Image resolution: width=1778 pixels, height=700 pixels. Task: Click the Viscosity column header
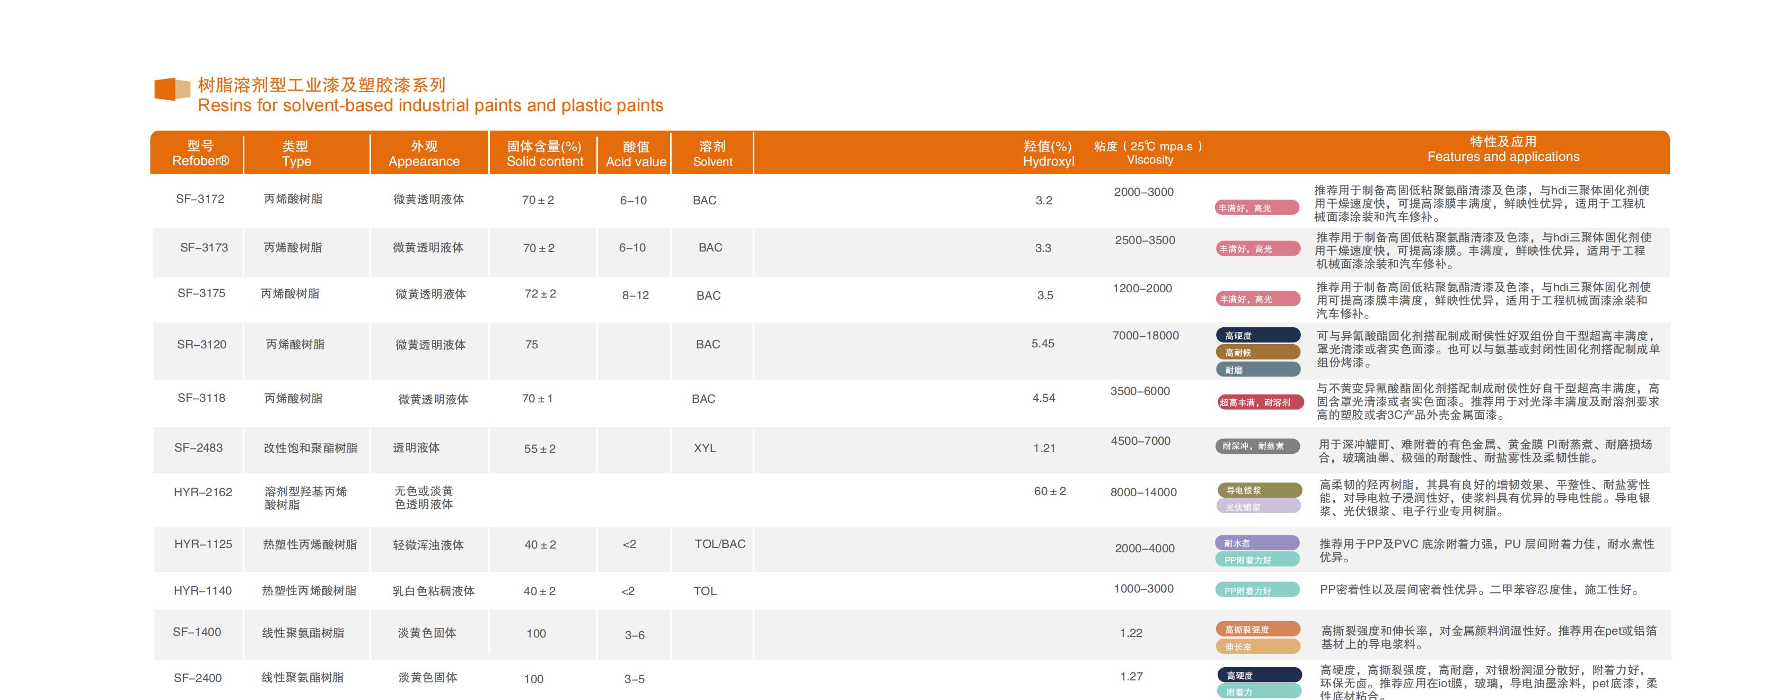click(x=1149, y=153)
